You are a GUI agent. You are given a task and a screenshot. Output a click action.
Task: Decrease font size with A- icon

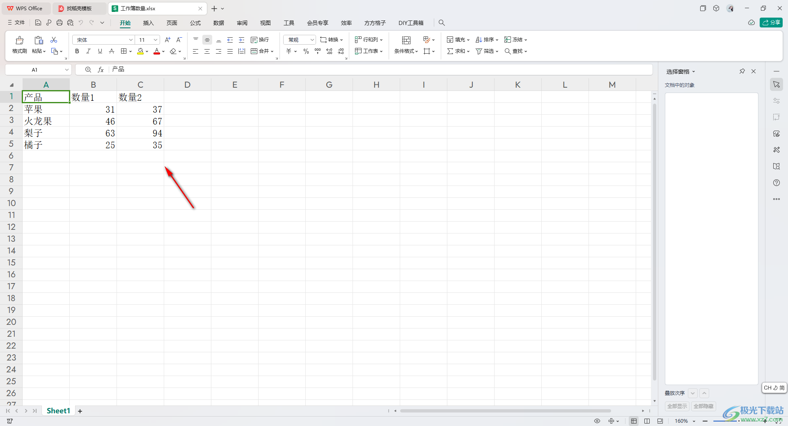(x=179, y=40)
